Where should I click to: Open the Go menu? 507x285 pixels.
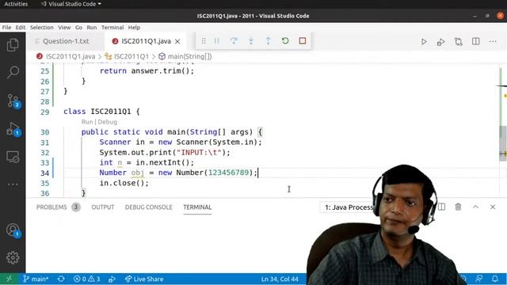[78, 28]
